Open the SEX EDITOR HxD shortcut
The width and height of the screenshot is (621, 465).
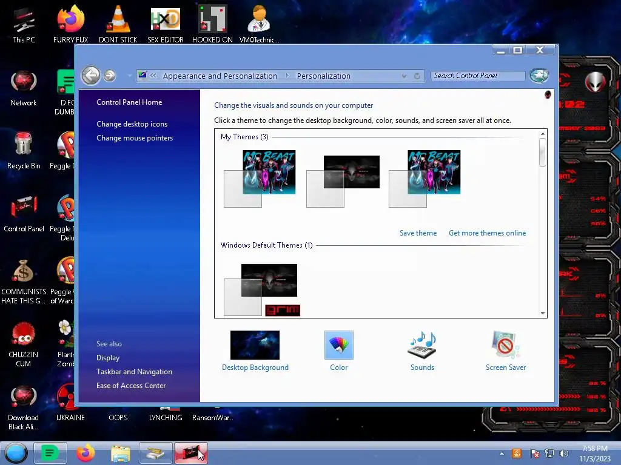pyautogui.click(x=166, y=25)
